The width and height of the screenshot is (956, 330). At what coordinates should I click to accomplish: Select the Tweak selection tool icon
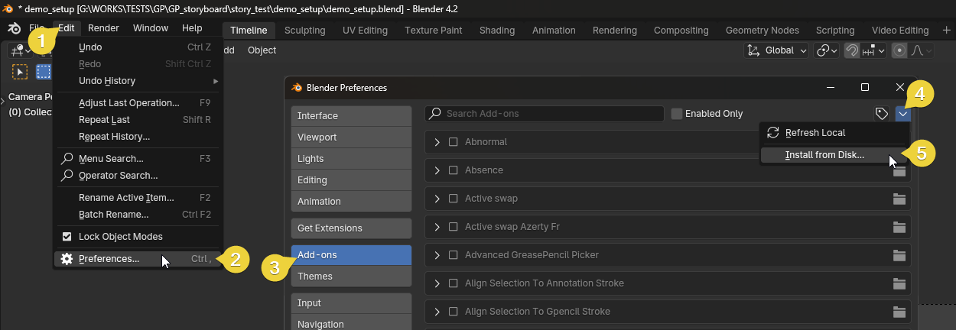click(20, 72)
